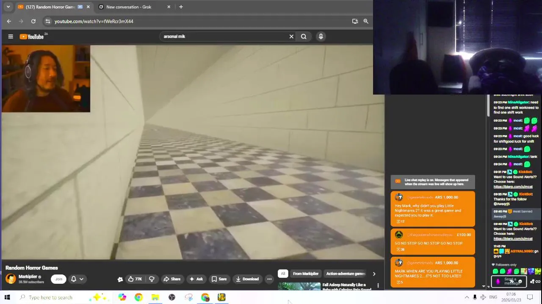
Task: Select the 'Followers only' chat notice
Action: pyautogui.click(x=506, y=265)
